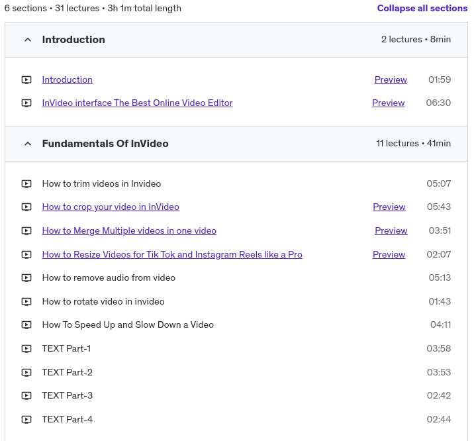The height and width of the screenshot is (441, 474).
Task: Open How to Resize Videos lecture link
Action: (x=172, y=255)
